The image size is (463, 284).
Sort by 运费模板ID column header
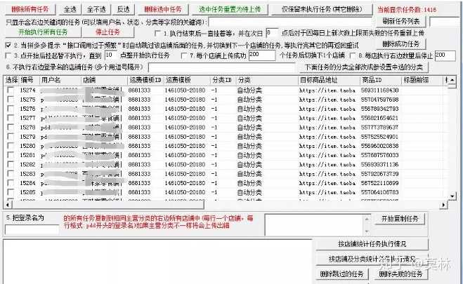[144, 80]
